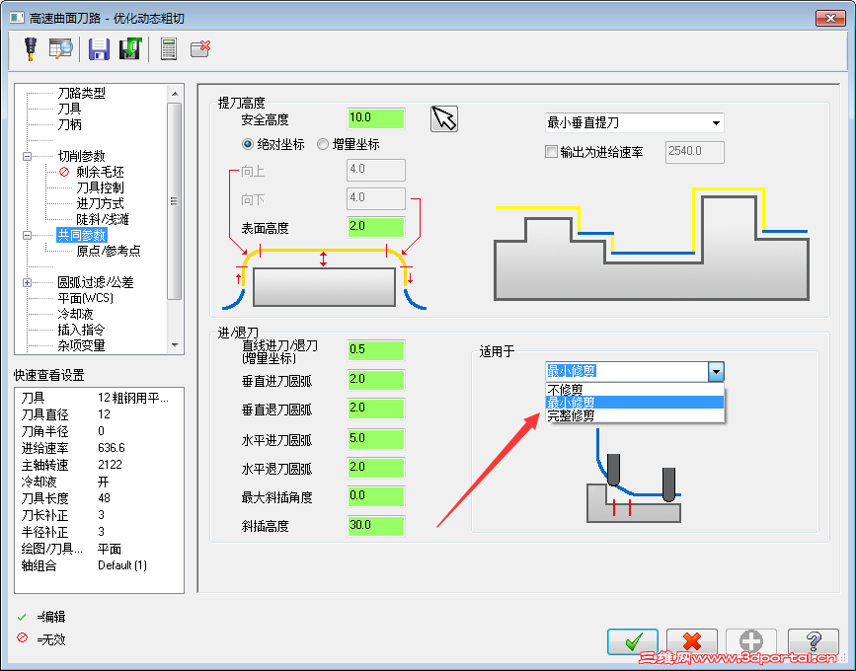The width and height of the screenshot is (856, 671).
Task: Open the 切削参数 page
Action: [x=81, y=156]
